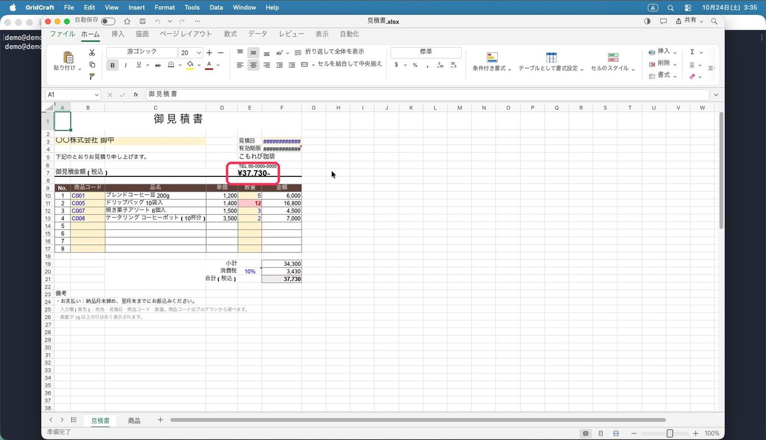
Task: Search the workbook with magnifier icon
Action: [x=714, y=21]
